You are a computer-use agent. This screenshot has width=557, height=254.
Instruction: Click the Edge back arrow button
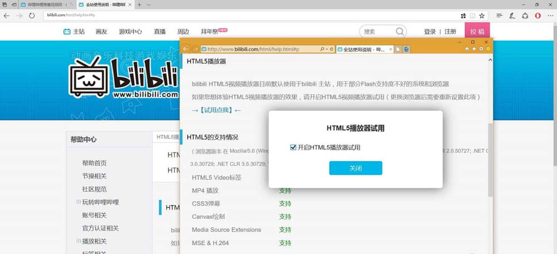(6, 16)
